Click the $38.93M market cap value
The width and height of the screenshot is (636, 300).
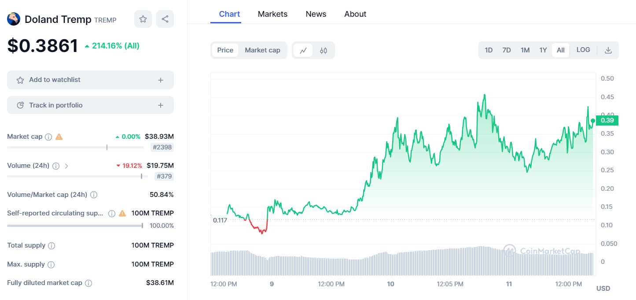click(159, 137)
